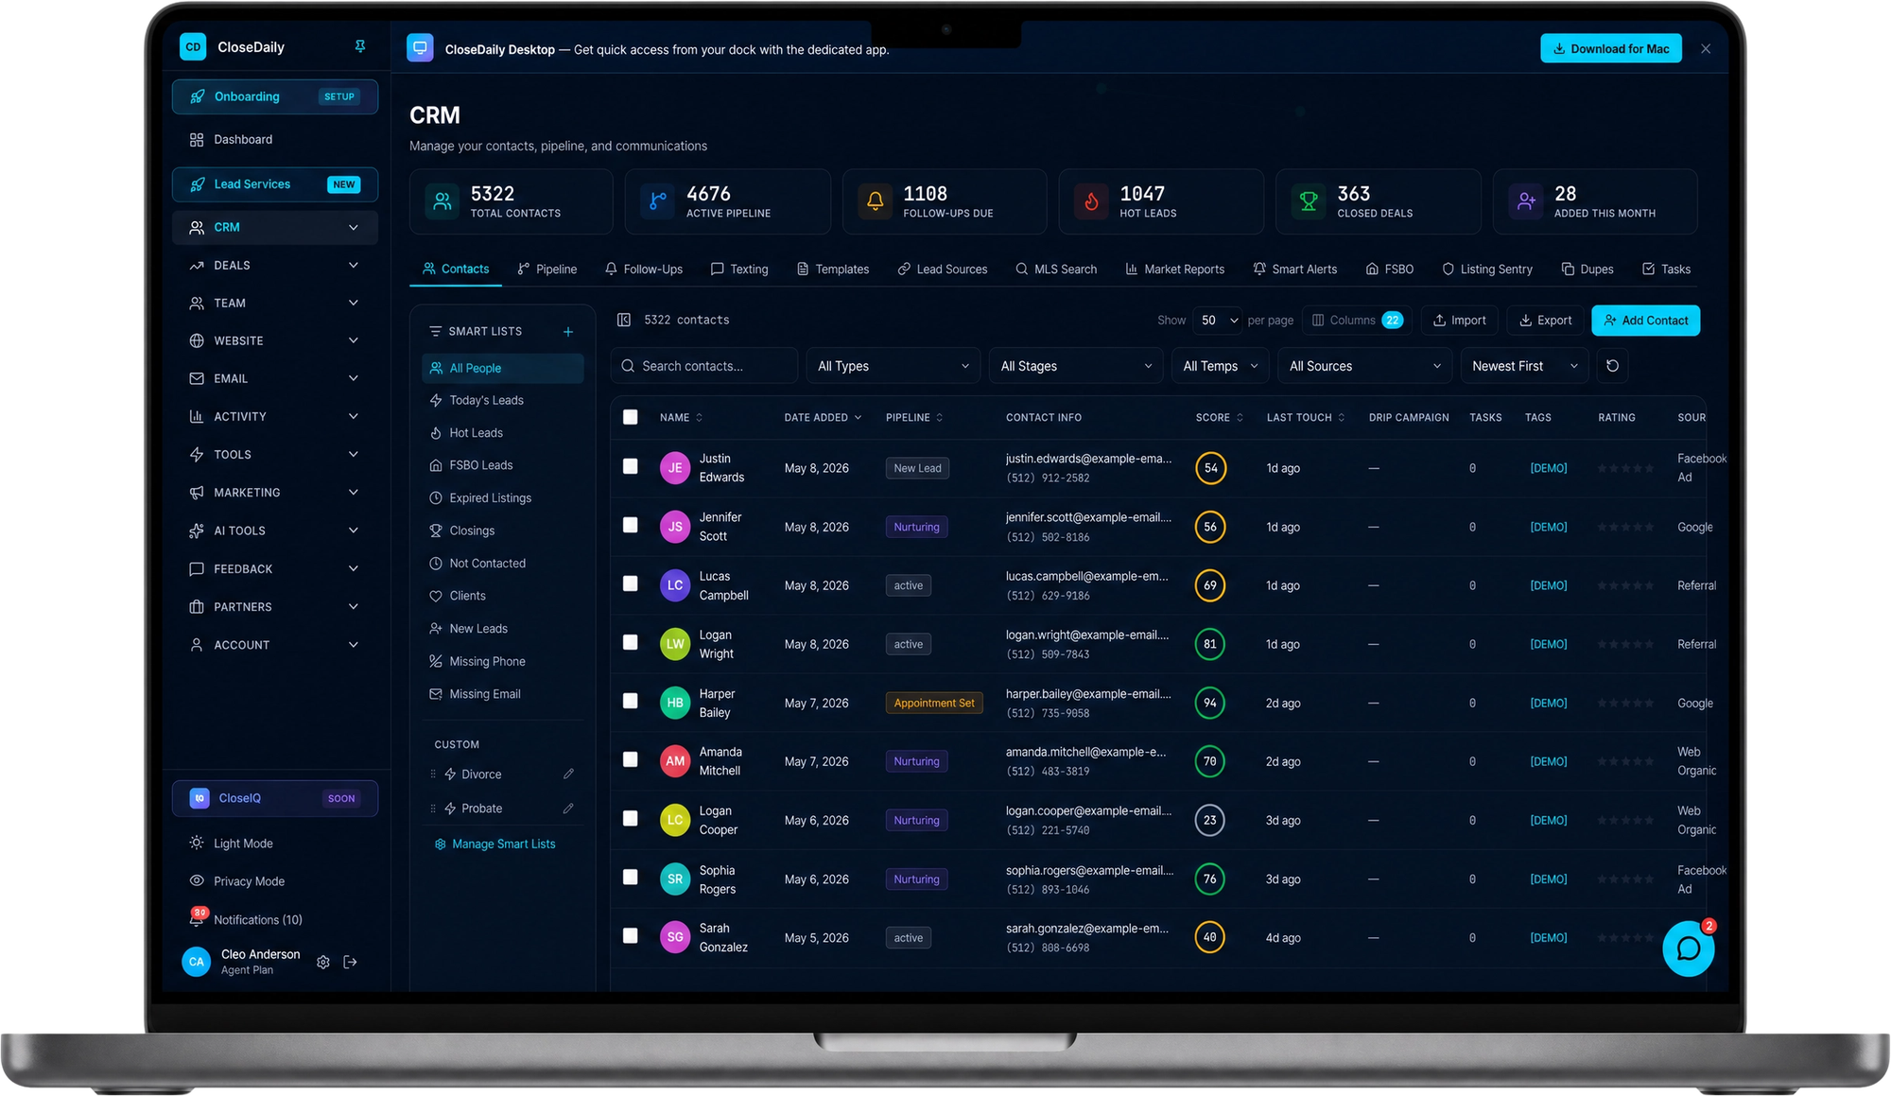Viewport: 1891px width, 1096px height.
Task: Open the Onboarding setup item
Action: pos(274,96)
